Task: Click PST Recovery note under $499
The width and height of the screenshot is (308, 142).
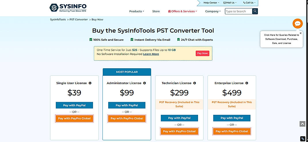Action: [x=232, y=104]
